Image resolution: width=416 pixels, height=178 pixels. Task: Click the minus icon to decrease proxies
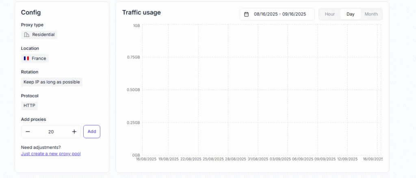point(28,132)
